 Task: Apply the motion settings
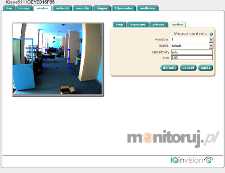[206, 68]
